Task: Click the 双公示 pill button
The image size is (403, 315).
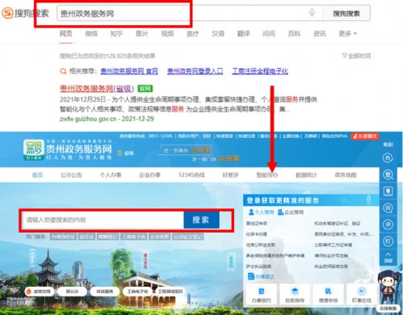Action: (x=72, y=292)
